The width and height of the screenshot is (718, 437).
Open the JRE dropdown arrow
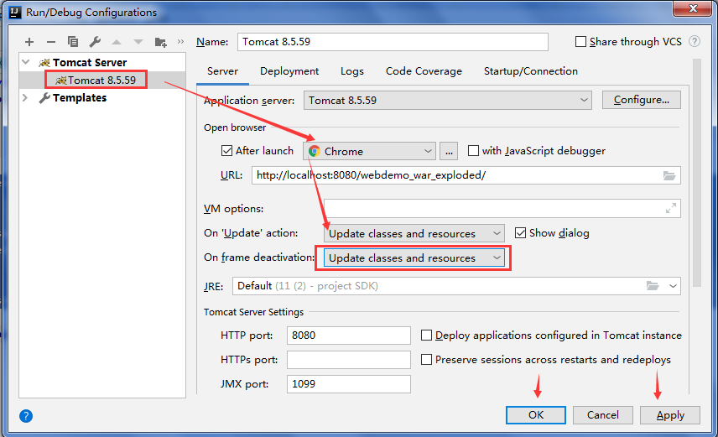coord(673,286)
